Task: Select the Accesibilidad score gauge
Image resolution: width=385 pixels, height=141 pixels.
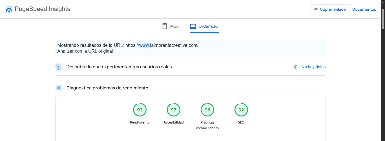Action: (x=174, y=110)
